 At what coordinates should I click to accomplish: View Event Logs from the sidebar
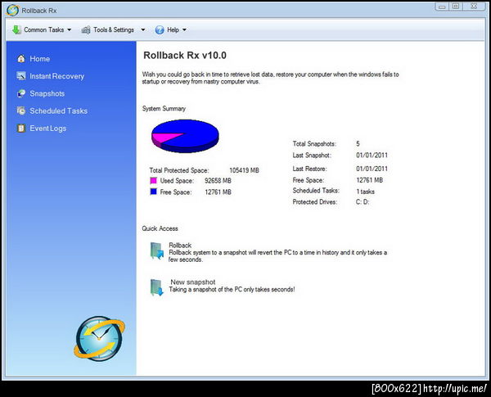tap(48, 129)
